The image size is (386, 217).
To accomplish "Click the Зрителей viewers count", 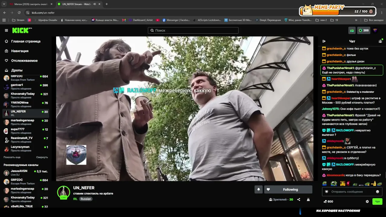I will (x=281, y=200).
